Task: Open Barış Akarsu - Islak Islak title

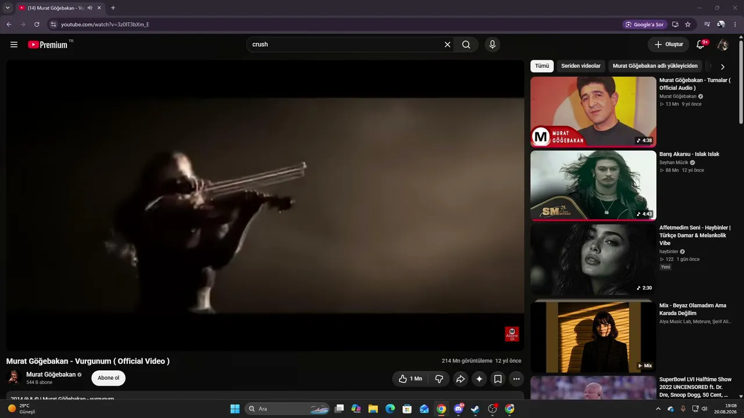Action: [x=689, y=154]
